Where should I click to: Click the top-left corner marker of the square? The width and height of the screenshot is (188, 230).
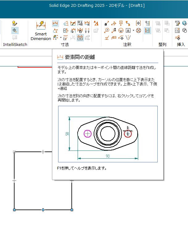(14, 152)
